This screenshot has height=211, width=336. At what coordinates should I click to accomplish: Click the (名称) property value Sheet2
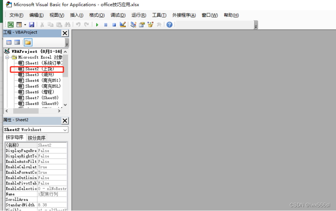52,145
